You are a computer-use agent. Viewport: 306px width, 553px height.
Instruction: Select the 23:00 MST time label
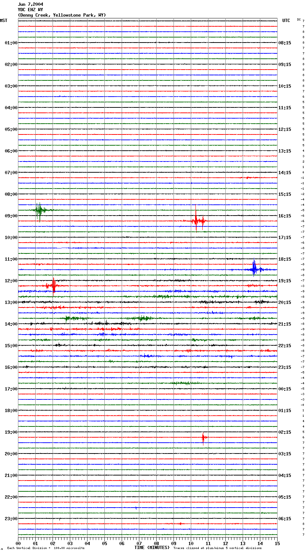pos(11,519)
